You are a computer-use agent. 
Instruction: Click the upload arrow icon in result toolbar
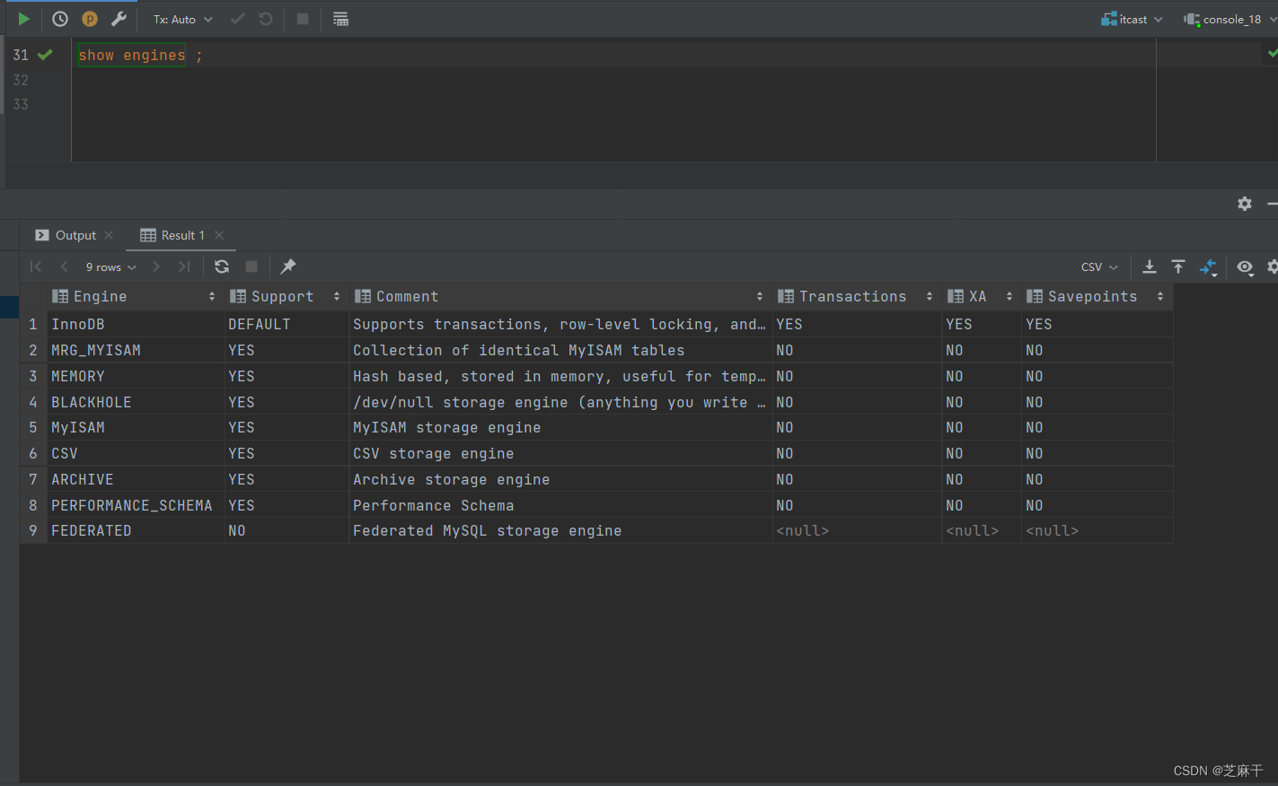(1178, 266)
